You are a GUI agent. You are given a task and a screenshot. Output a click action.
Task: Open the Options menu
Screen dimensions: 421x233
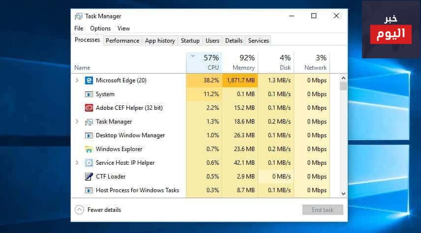(x=100, y=28)
